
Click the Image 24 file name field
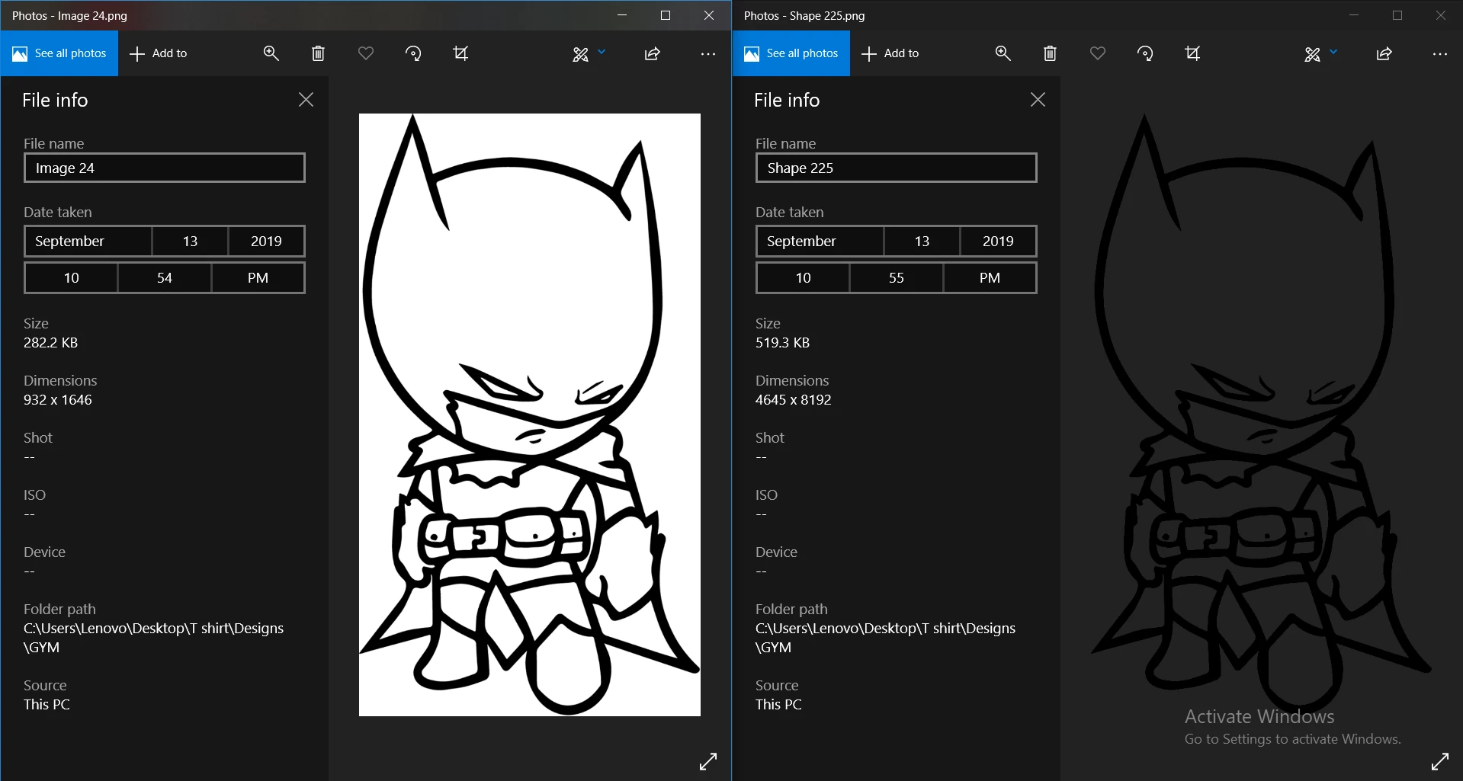pos(165,168)
